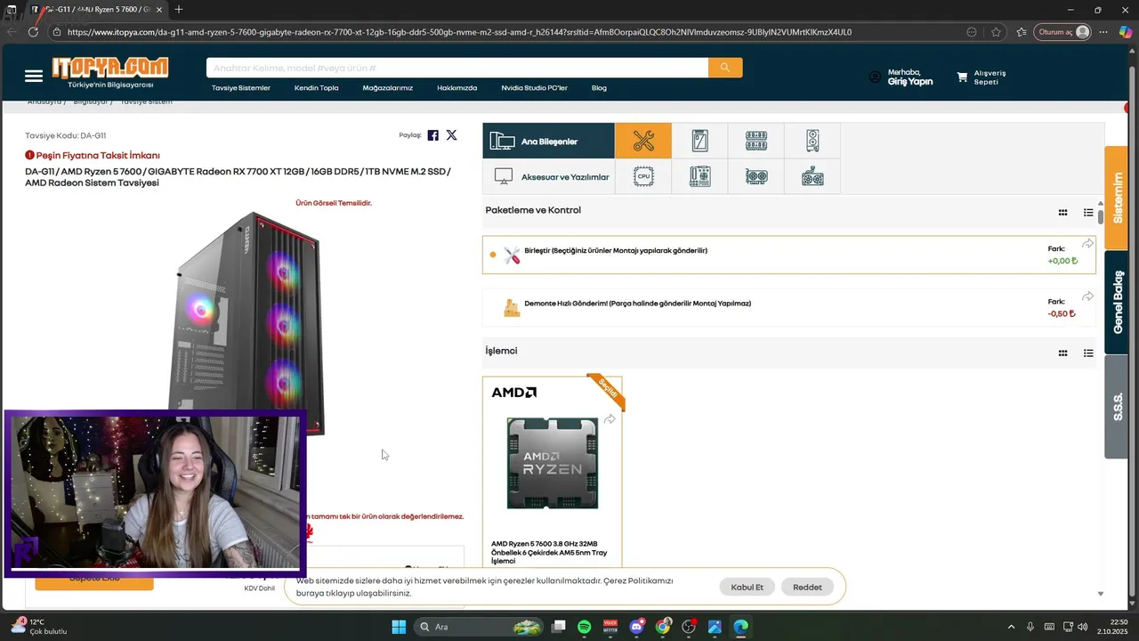
Task: Click the Peşin Fiyatına Taksit İmkanı link
Action: tap(98, 155)
